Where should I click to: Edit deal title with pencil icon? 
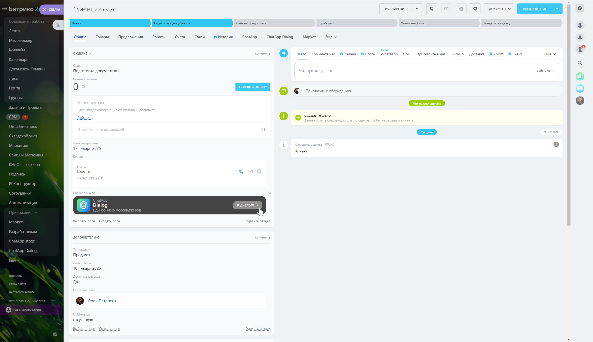96,10
